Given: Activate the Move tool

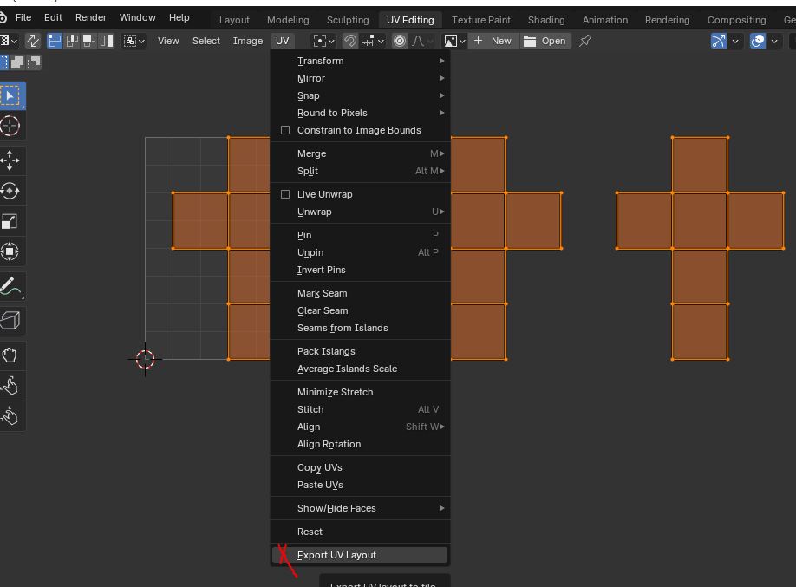Looking at the screenshot, I should point(10,160).
